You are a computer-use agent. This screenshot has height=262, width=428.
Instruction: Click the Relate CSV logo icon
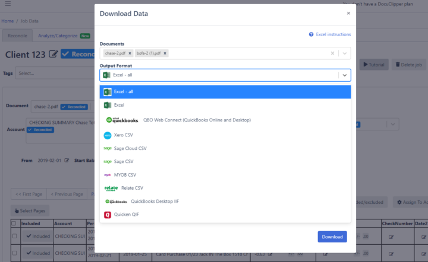click(x=111, y=188)
